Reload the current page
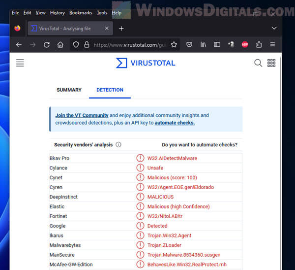This screenshot has height=270, width=295. coord(47,45)
